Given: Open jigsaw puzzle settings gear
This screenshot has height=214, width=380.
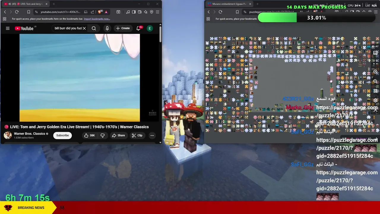Looking at the screenshot, I should pos(375,100).
